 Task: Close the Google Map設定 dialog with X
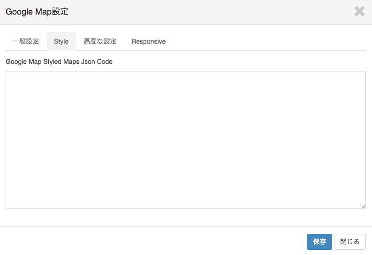[x=359, y=11]
